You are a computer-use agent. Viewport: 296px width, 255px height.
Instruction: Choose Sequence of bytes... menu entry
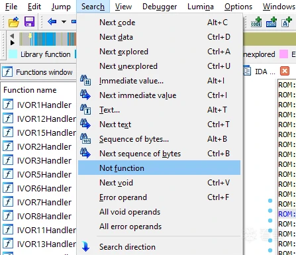[159, 139]
